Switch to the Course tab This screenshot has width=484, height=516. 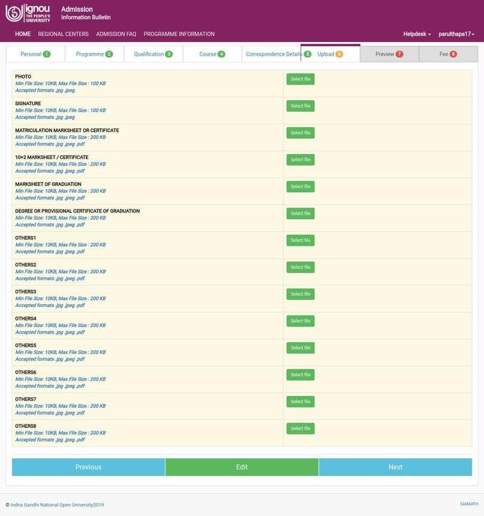[212, 54]
